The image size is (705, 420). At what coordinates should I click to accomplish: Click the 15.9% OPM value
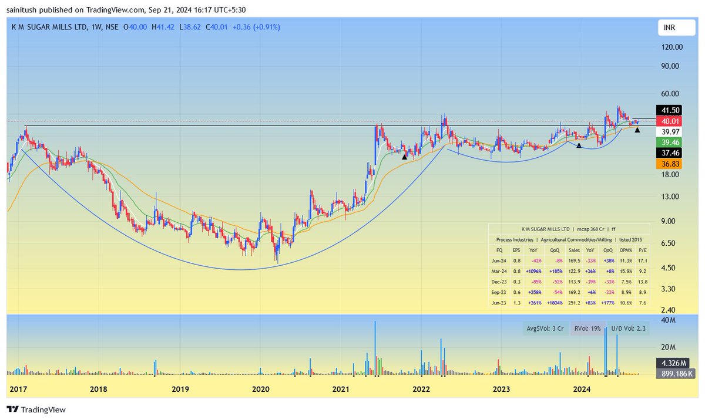click(626, 272)
